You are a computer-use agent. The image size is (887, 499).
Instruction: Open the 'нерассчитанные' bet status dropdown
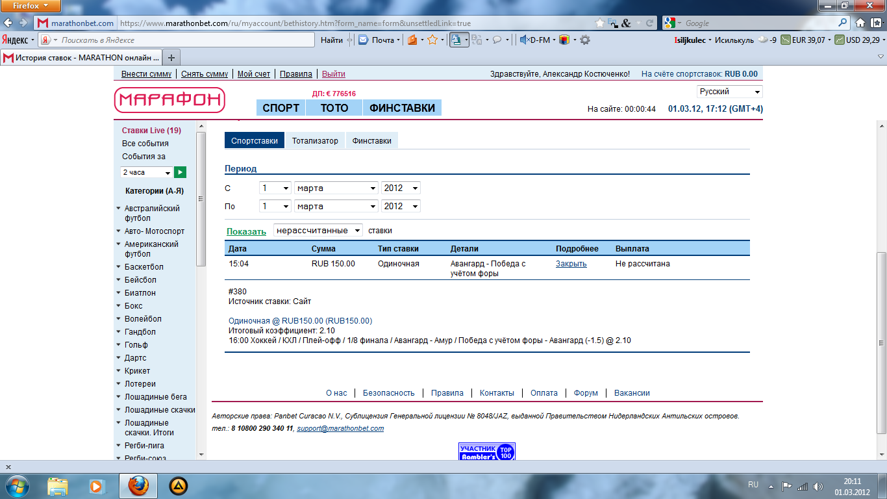pos(318,230)
